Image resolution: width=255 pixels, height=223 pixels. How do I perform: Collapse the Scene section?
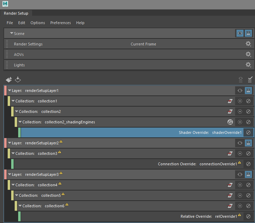12,34
